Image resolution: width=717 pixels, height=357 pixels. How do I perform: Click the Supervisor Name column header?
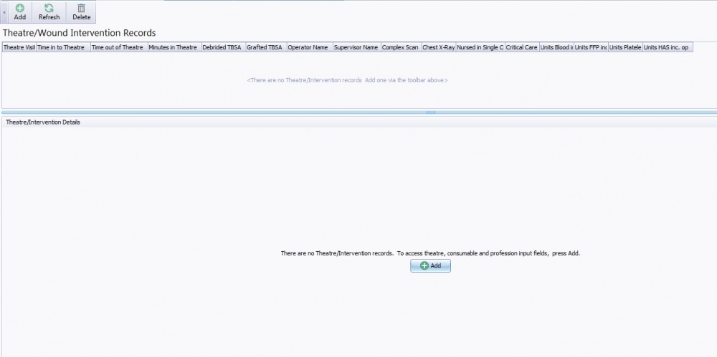point(356,47)
